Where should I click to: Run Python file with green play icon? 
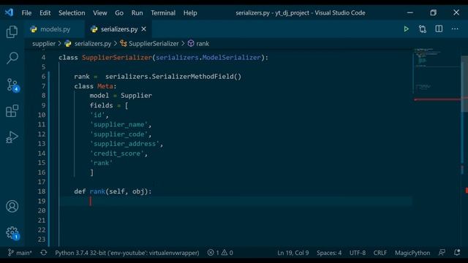[x=407, y=29]
